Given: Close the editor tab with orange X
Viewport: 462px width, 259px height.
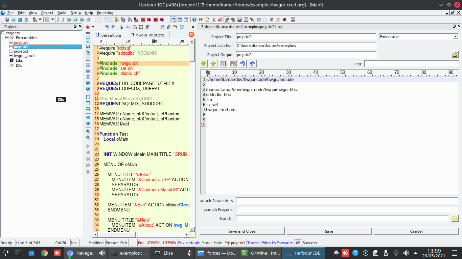Looking at the screenshot, I should (x=191, y=34).
